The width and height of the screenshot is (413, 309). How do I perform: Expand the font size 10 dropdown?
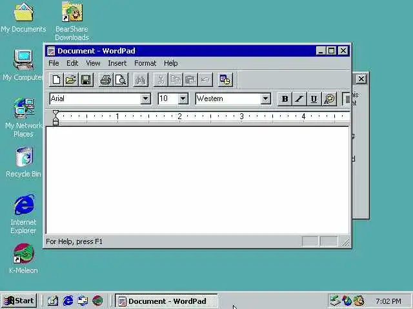tap(183, 99)
